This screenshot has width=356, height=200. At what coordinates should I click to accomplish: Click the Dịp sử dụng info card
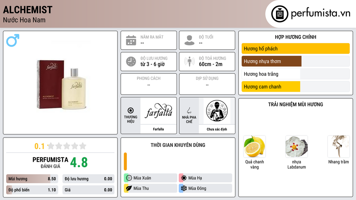[x=207, y=84]
